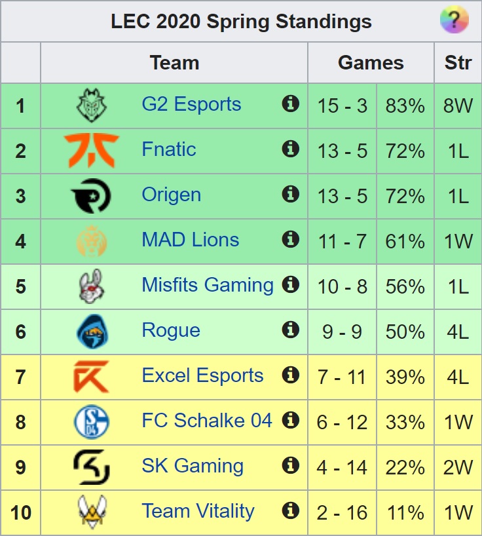Follow the Misfits Gaming link
482x536 pixels.
208,285
